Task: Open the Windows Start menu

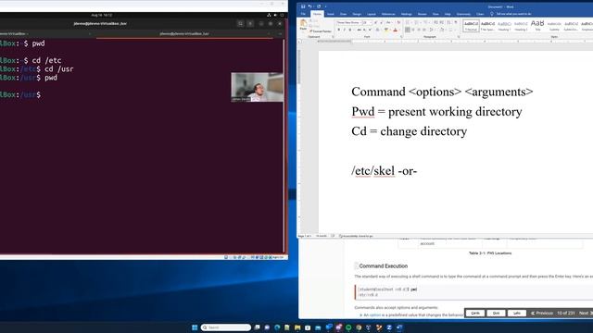Action: tap(195, 327)
